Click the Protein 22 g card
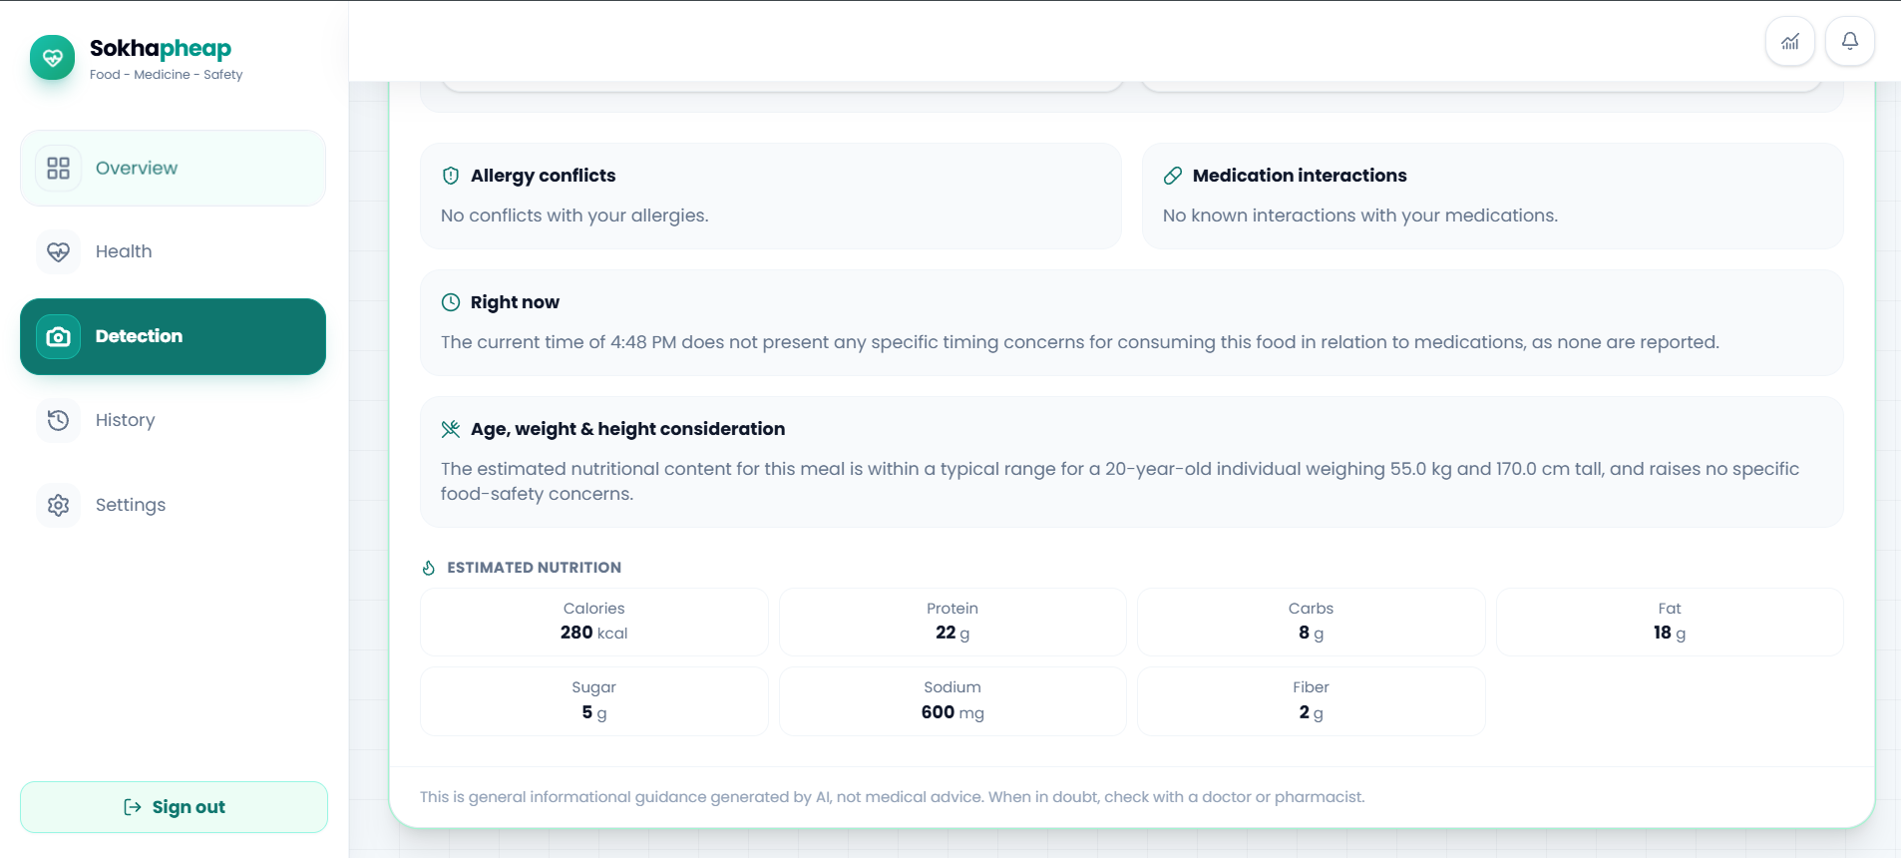The image size is (1901, 858). 952,622
